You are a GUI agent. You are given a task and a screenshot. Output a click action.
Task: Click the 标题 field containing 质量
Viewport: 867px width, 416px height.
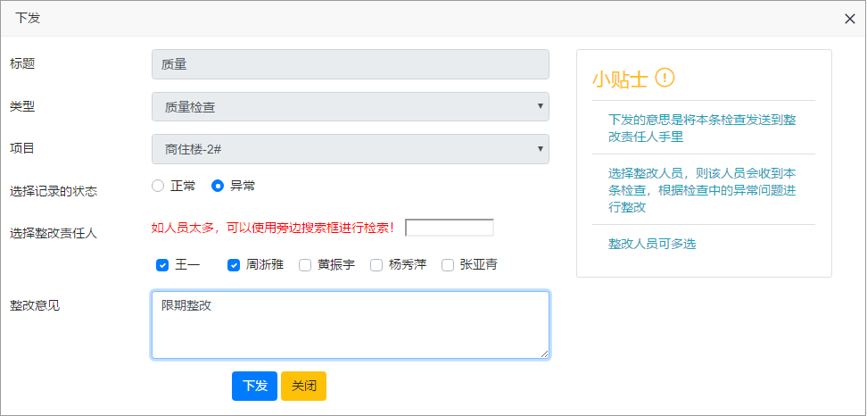[351, 64]
